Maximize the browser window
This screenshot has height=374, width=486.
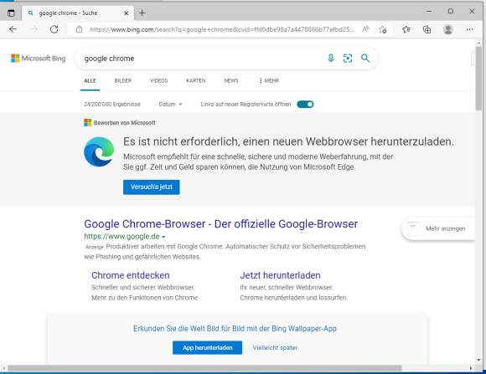[x=450, y=11]
